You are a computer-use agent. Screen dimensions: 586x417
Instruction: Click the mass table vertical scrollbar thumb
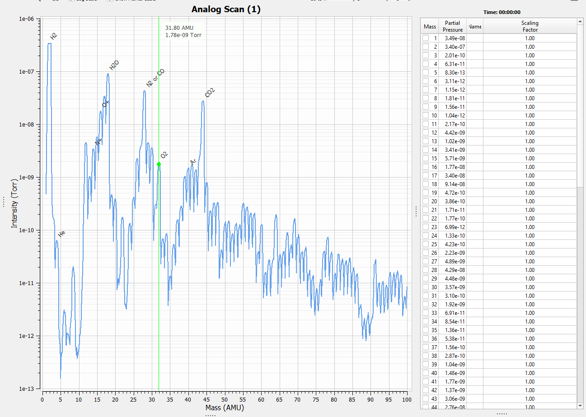pos(580,106)
